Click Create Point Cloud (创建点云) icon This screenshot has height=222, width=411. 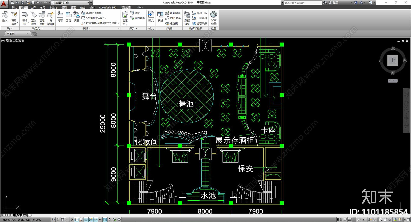[125, 15]
